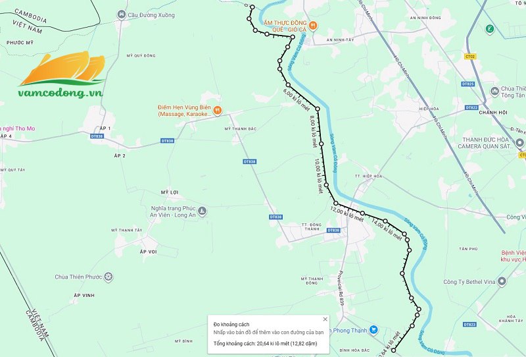Image resolution: width=526 pixels, height=357 pixels.
Task: Close the Đo khoảng cách distance popup
Action: coord(325,319)
